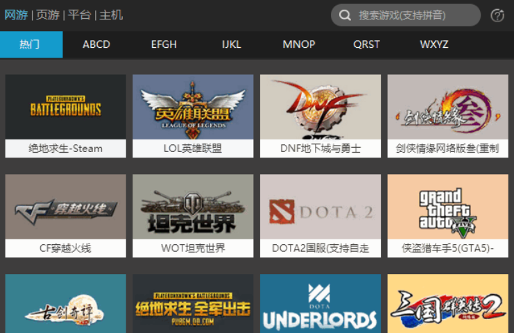Filter games by the EFGH tab
514x333 pixels.
(164, 44)
